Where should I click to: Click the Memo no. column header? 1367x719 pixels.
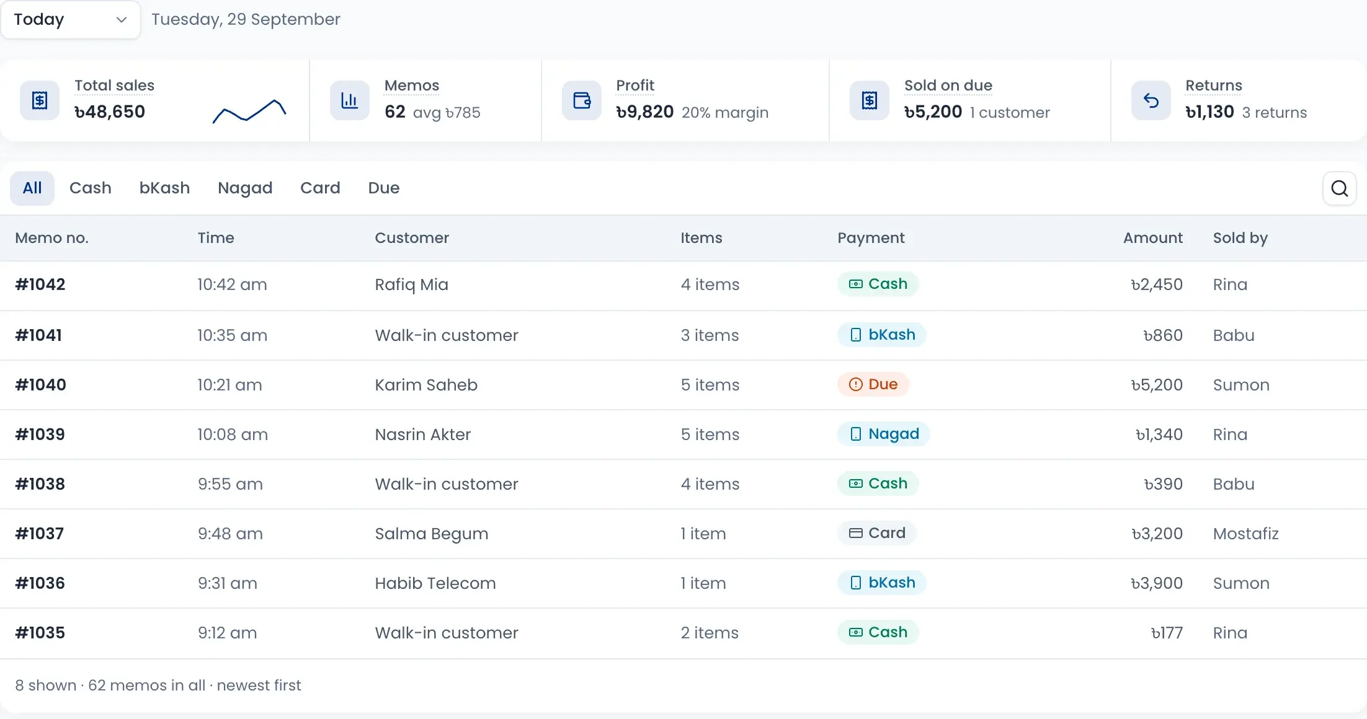51,238
